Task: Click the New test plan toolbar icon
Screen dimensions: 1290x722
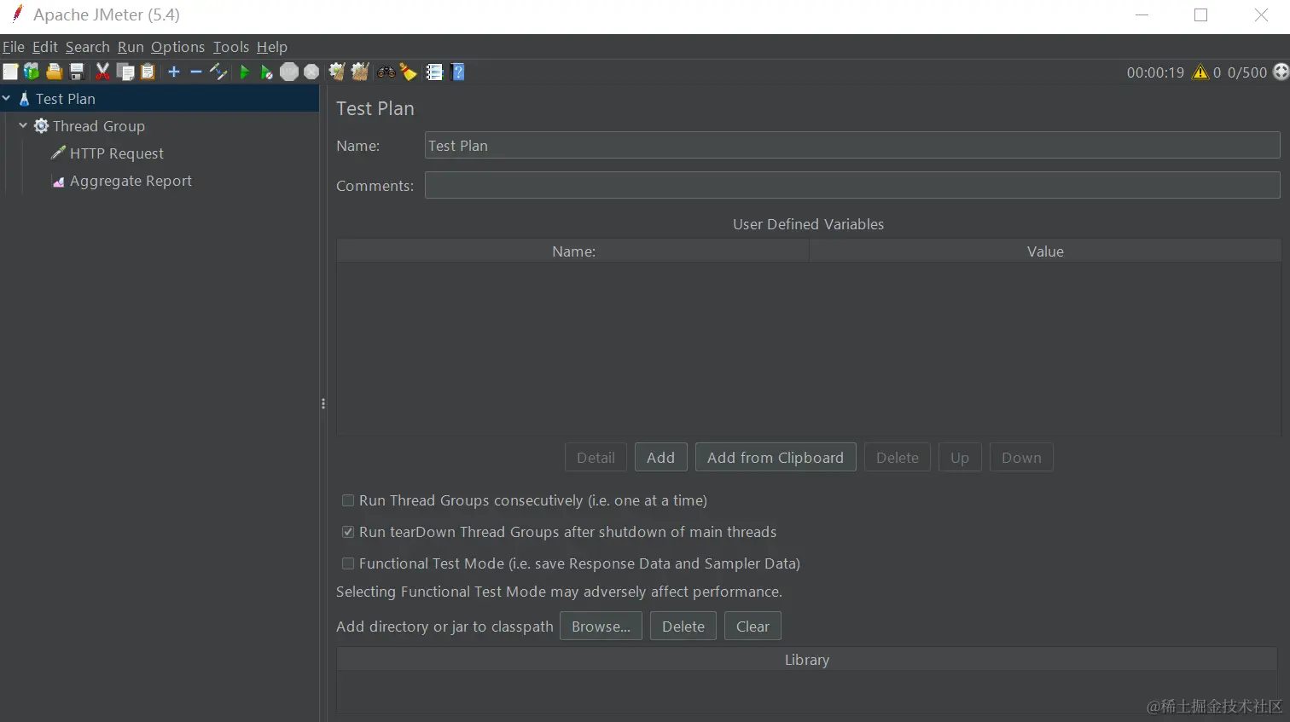Action: click(x=10, y=72)
